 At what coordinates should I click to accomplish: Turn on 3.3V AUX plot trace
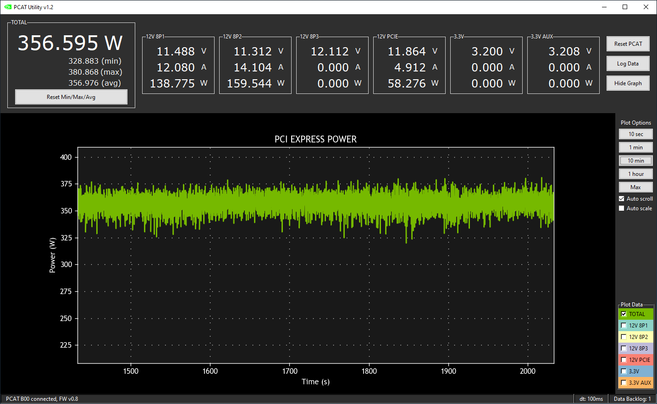click(624, 383)
